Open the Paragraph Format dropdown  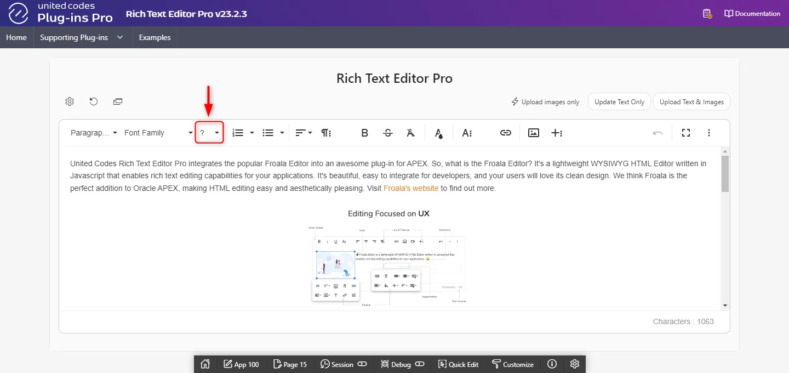coord(94,133)
